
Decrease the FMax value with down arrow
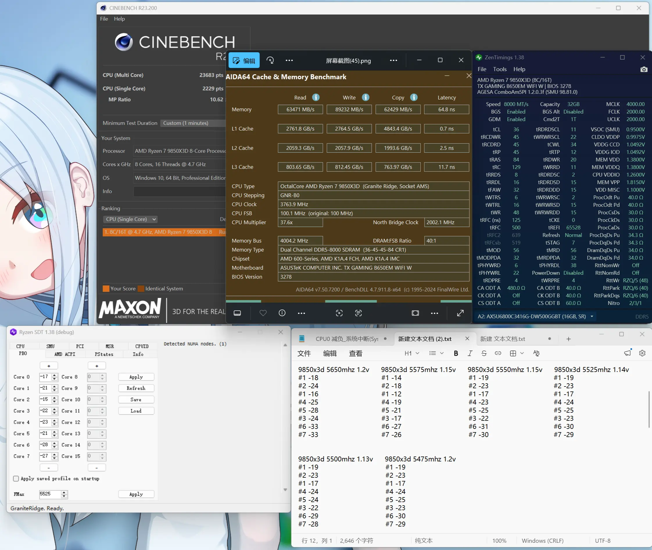tap(64, 496)
